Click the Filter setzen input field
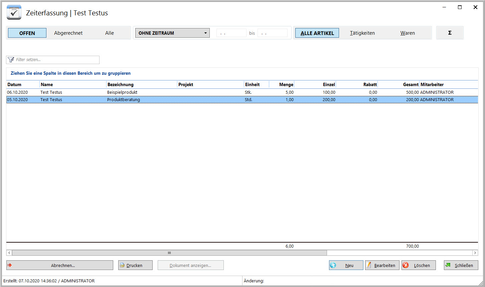The image size is (485, 287). [57, 60]
